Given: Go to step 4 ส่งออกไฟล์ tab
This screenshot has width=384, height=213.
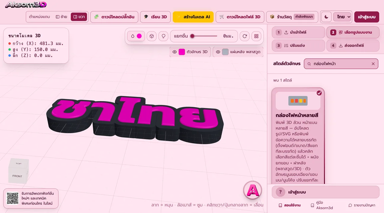Looking at the screenshot, I should pyautogui.click(x=353, y=46).
